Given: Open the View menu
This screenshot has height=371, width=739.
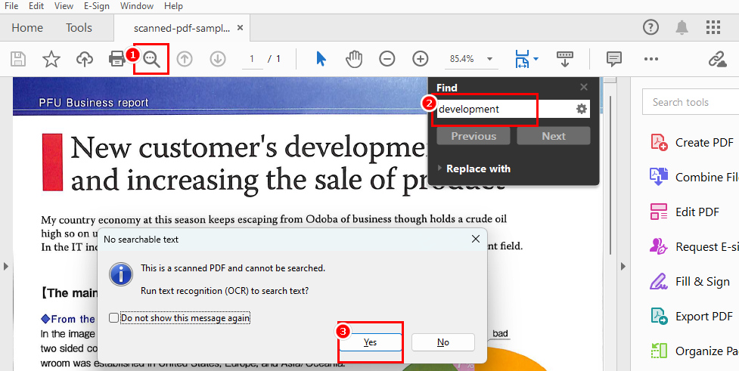Looking at the screenshot, I should point(64,6).
